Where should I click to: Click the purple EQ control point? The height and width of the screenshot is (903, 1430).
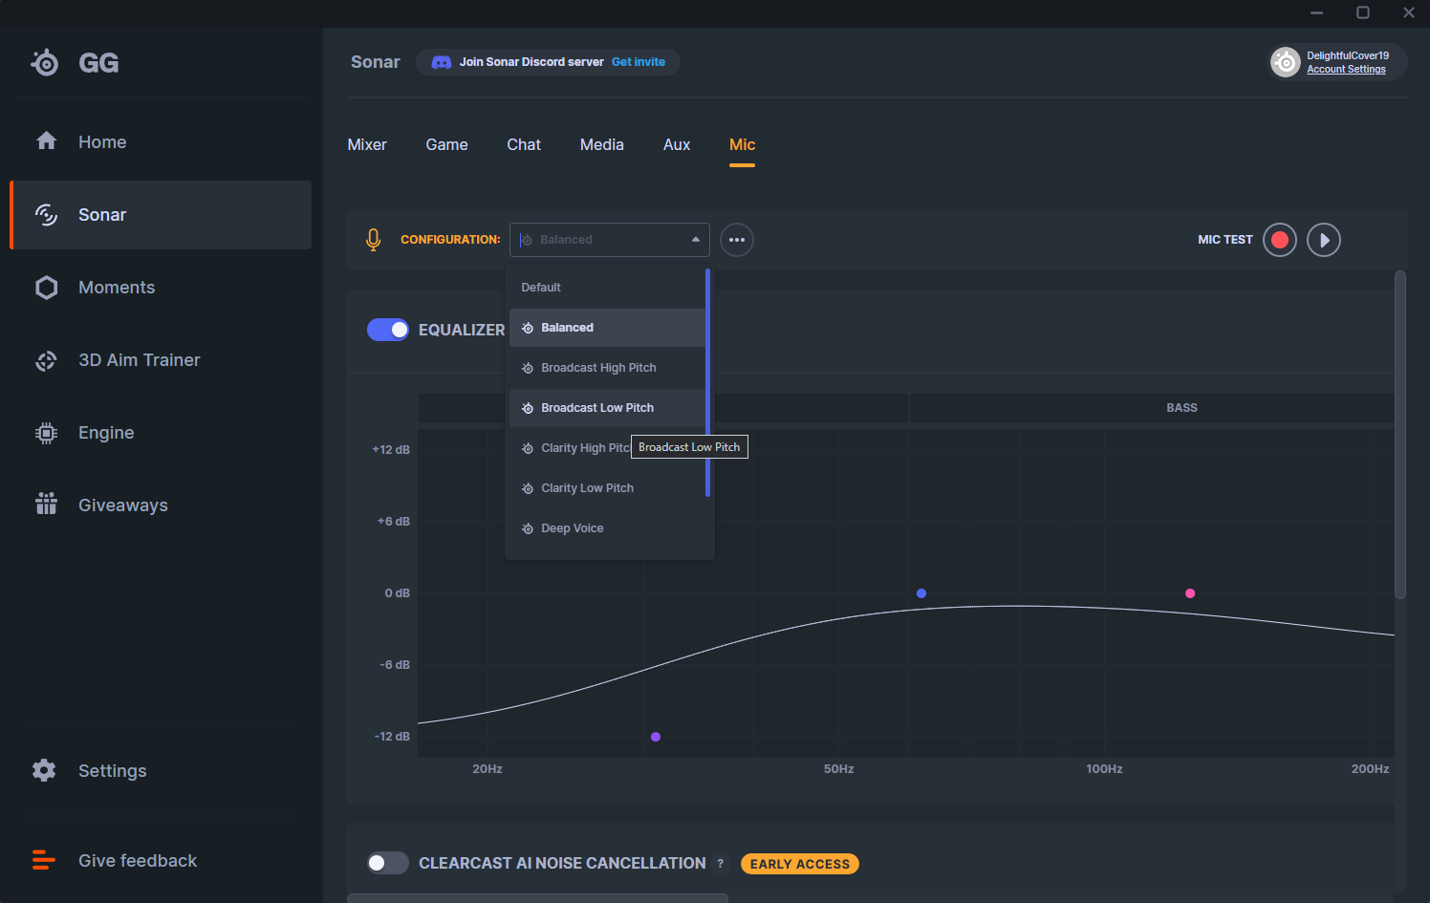pos(656,737)
